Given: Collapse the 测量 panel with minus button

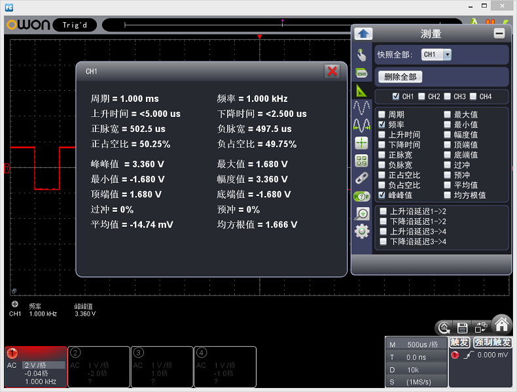Looking at the screenshot, I should tap(499, 34).
